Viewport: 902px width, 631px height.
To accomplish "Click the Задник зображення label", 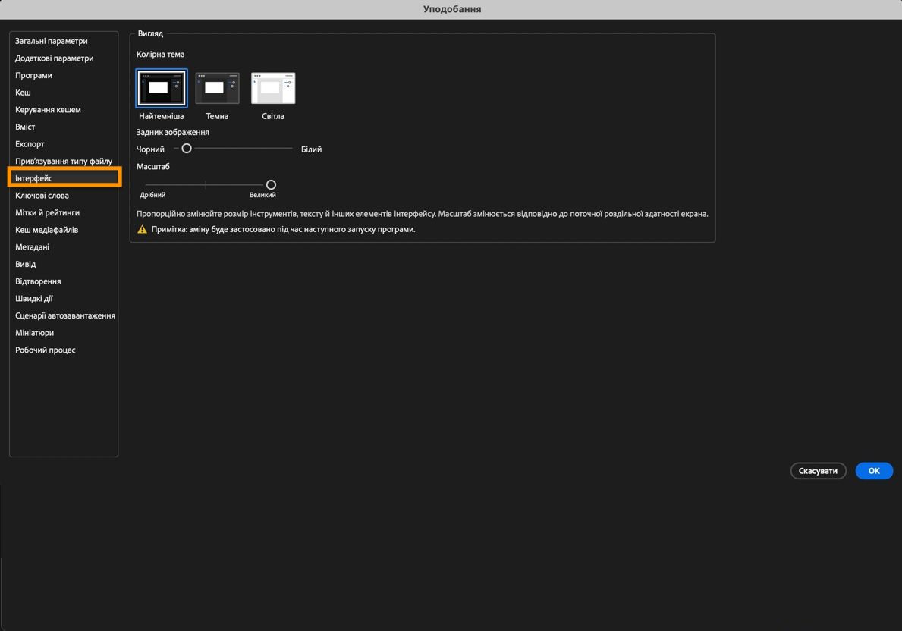I will 172,132.
